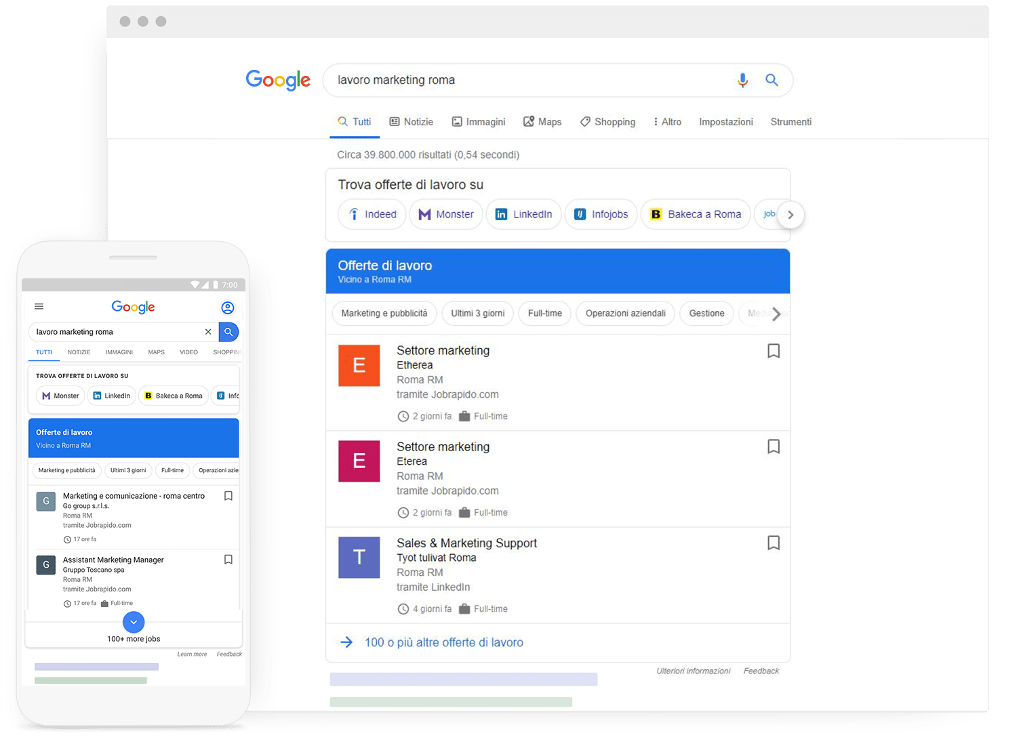
Task: Click the desktop search magnifier icon
Action: tap(772, 80)
